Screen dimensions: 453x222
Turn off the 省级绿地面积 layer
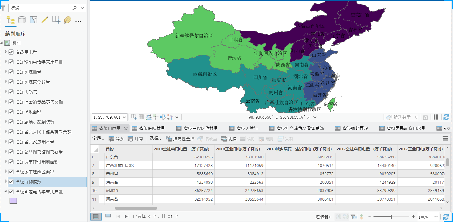(x=11, y=112)
